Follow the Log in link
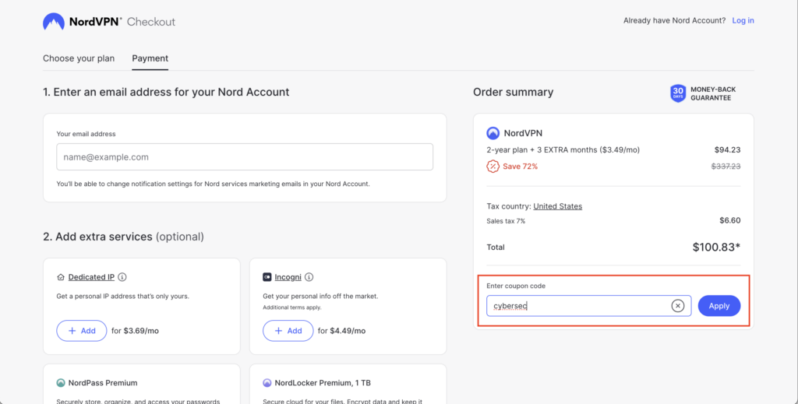The image size is (798, 404). [x=743, y=20]
